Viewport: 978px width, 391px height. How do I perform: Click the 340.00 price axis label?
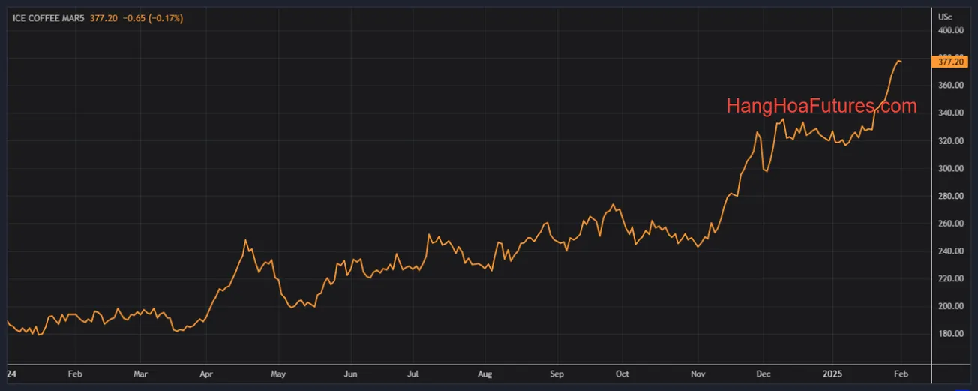coord(950,113)
